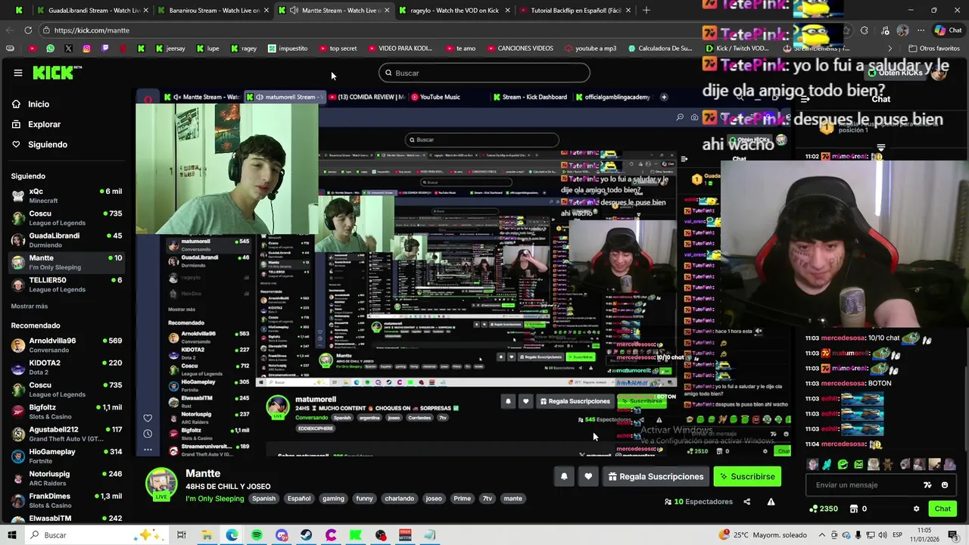This screenshot has width=969, height=545.
Task: Expand hidden system tray icons chevron
Action: (x=822, y=535)
